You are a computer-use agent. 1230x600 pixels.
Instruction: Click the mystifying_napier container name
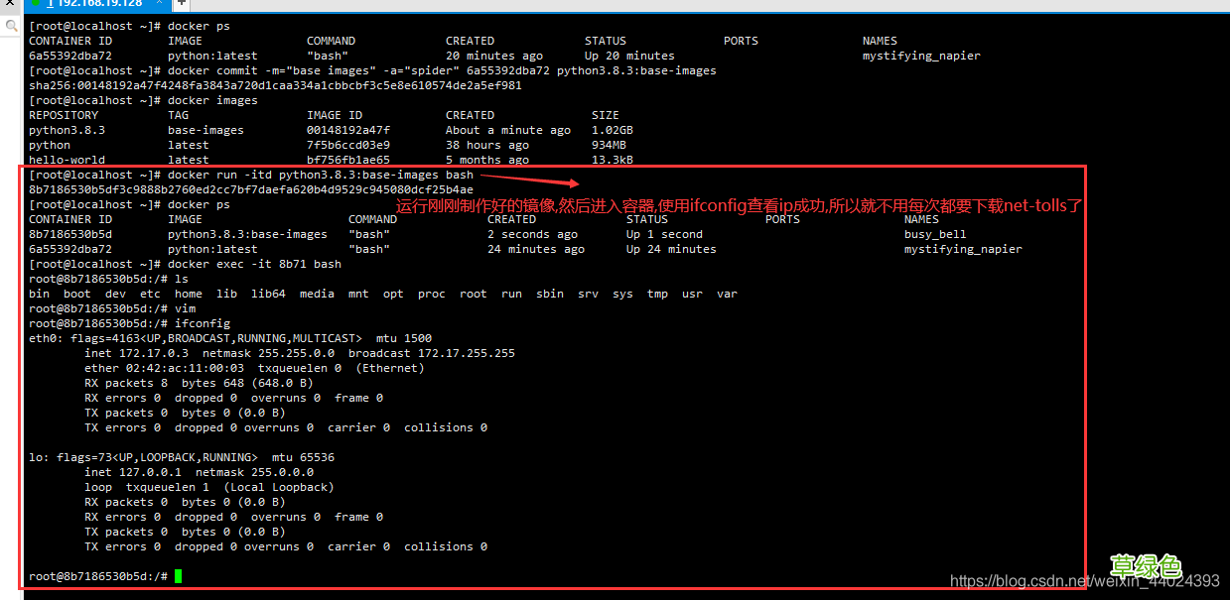[921, 56]
